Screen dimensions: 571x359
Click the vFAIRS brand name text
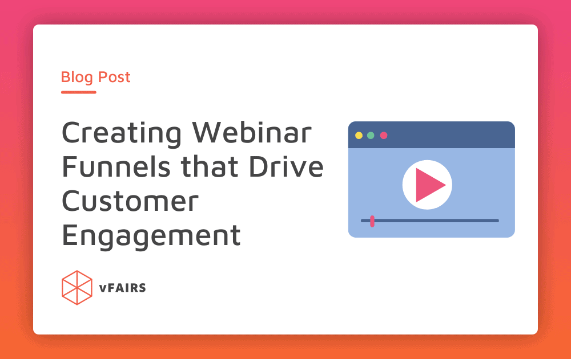[123, 288]
